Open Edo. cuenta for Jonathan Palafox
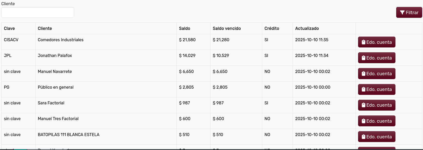The width and height of the screenshot is (423, 150). [x=377, y=58]
